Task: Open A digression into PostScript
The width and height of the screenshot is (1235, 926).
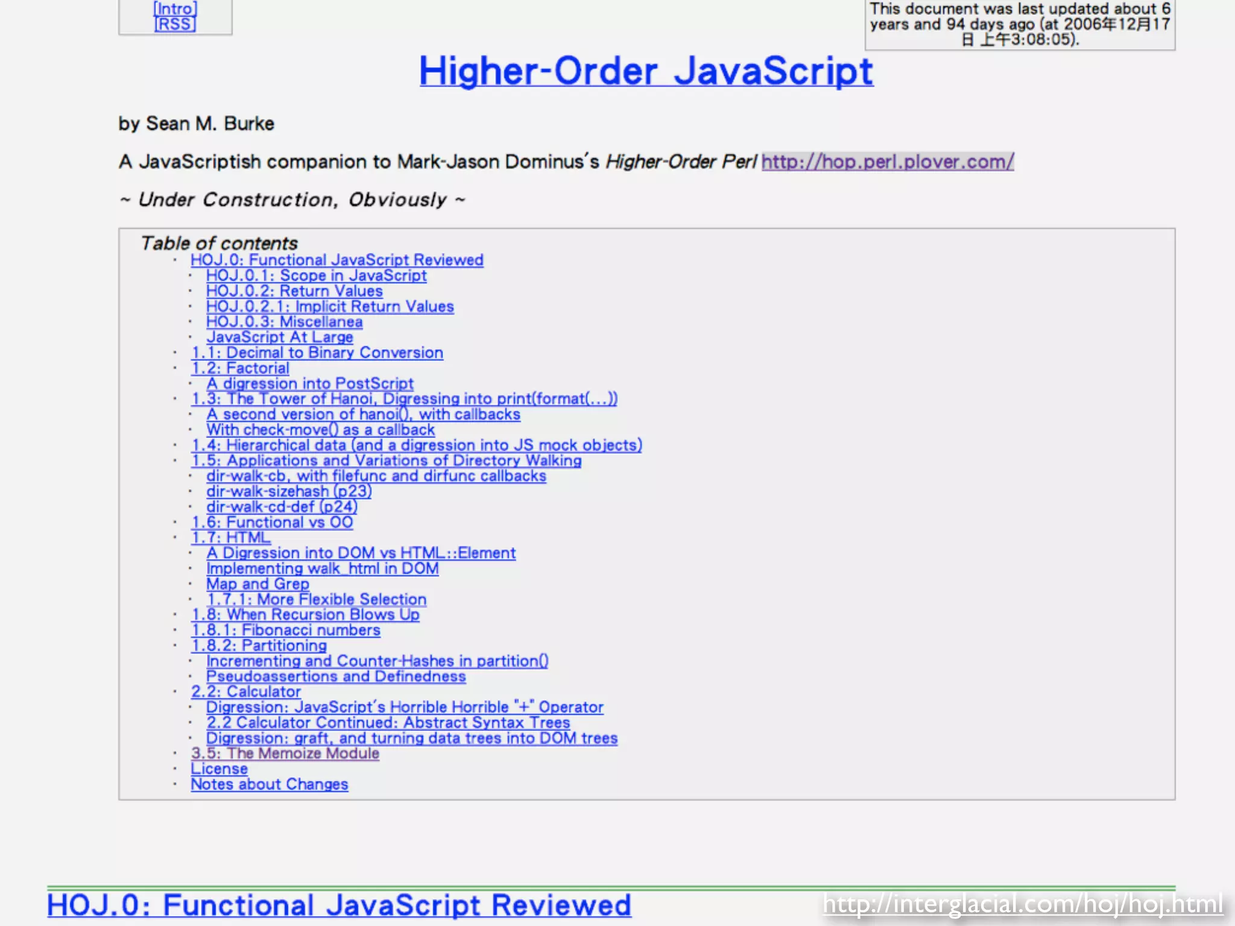Action: pos(310,383)
